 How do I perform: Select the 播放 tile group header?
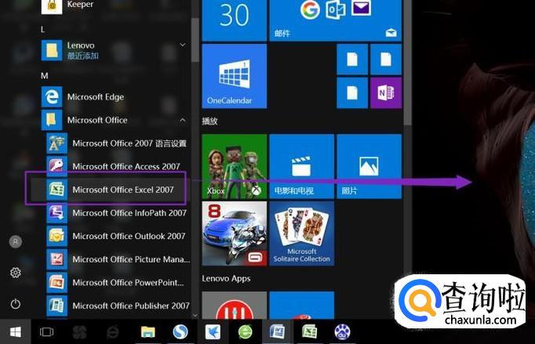[x=209, y=121]
